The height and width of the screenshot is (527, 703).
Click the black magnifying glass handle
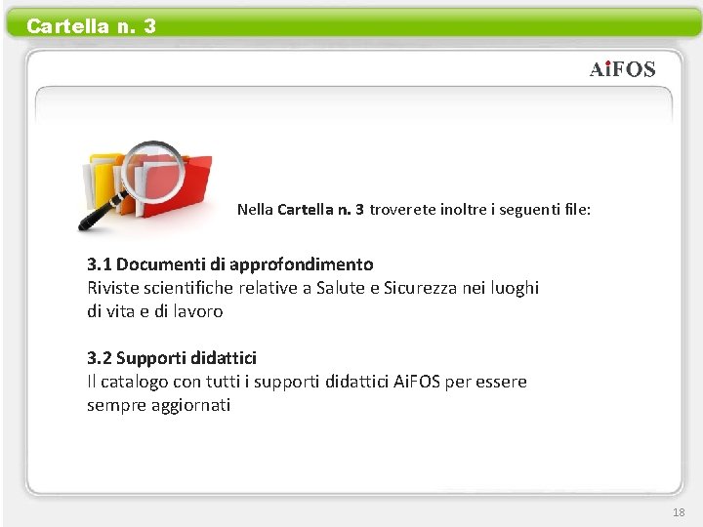point(102,213)
